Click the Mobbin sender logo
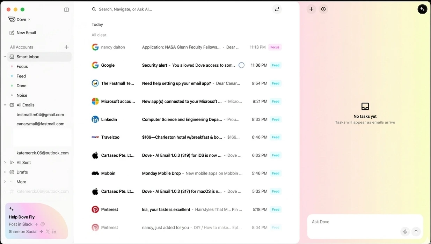Image resolution: width=431 pixels, height=244 pixels. pyautogui.click(x=95, y=173)
